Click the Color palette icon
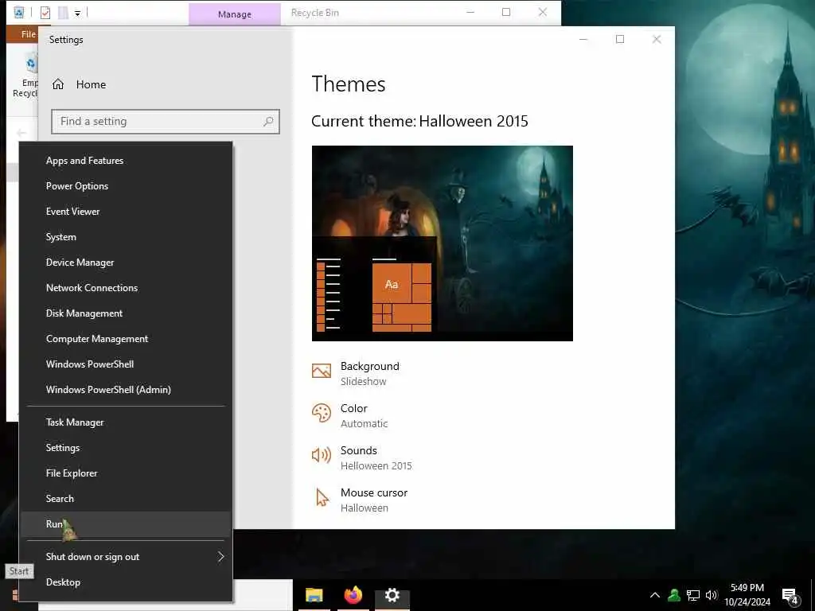Viewport: 815px width, 611px height. [322, 413]
